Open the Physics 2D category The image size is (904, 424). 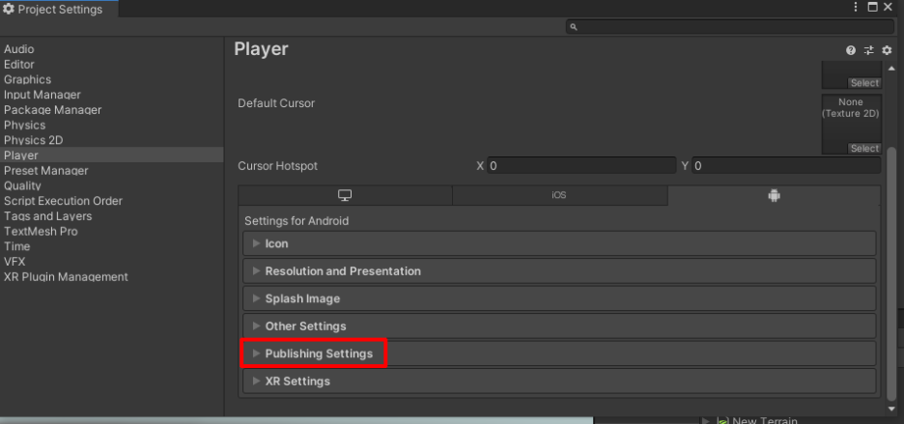click(x=33, y=140)
